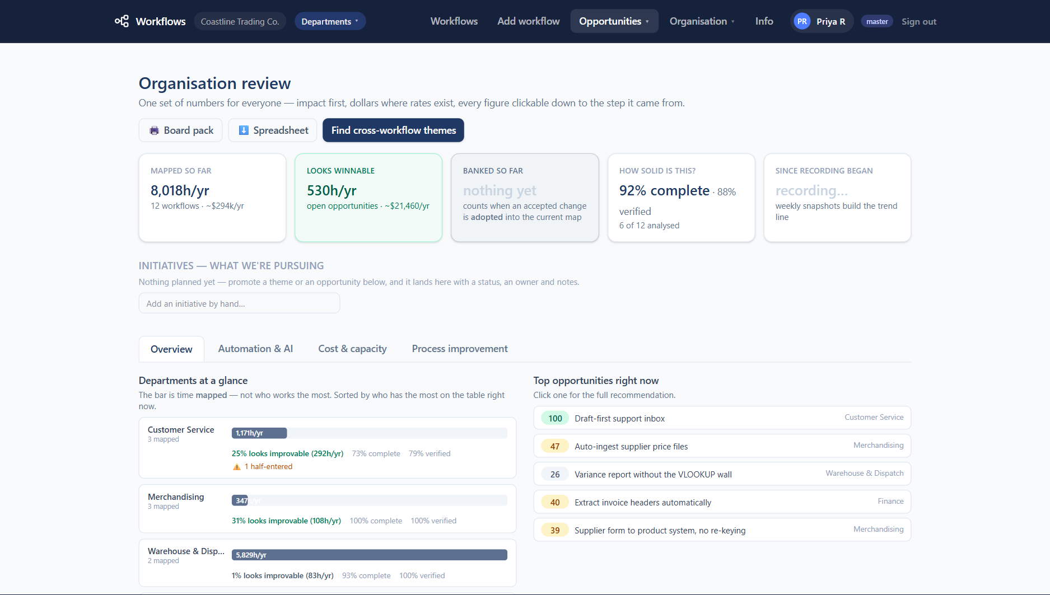The height and width of the screenshot is (595, 1050).
Task: Expand the Opportunities menu
Action: click(x=614, y=21)
